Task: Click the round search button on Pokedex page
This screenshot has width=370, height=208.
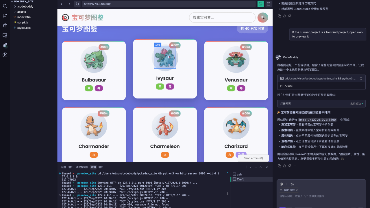Action: 263,17
